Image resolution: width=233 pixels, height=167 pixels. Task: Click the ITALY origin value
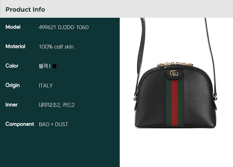click(46, 85)
